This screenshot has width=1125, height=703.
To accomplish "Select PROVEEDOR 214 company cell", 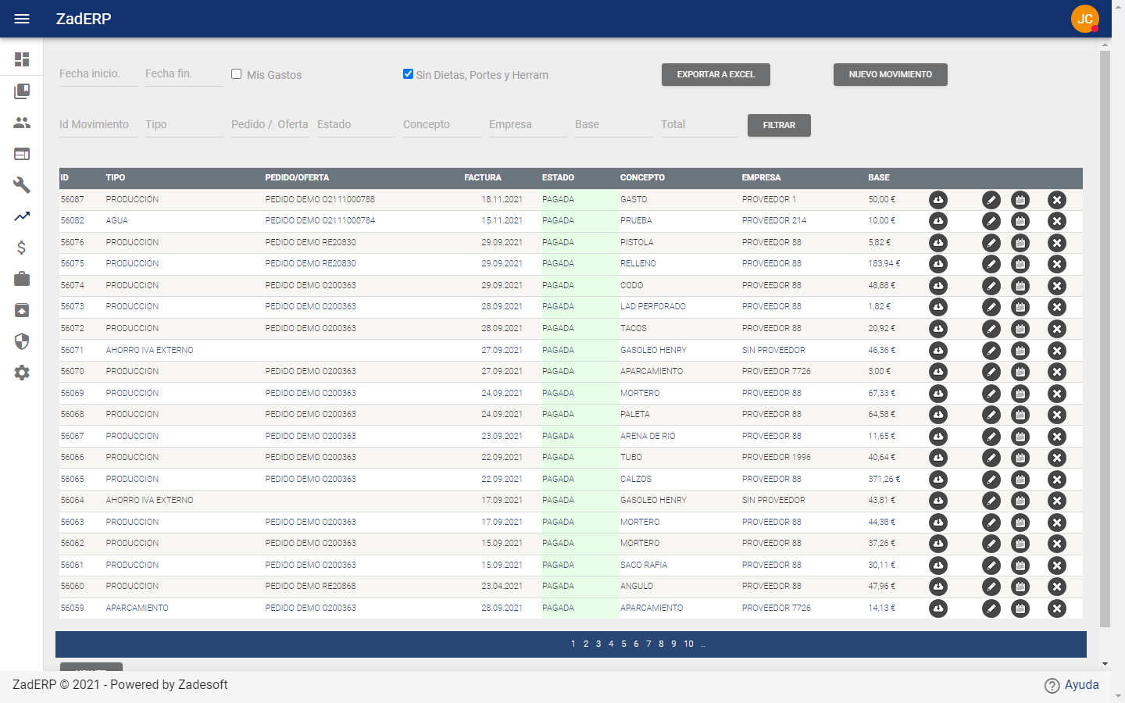I will pyautogui.click(x=774, y=221).
